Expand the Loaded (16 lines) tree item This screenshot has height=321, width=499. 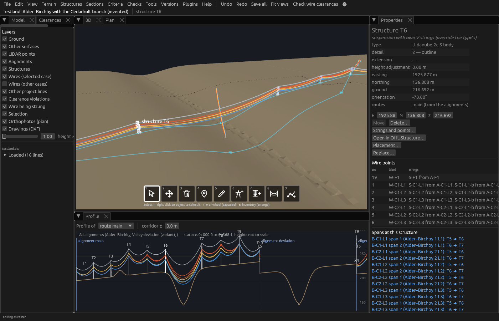tap(5, 155)
